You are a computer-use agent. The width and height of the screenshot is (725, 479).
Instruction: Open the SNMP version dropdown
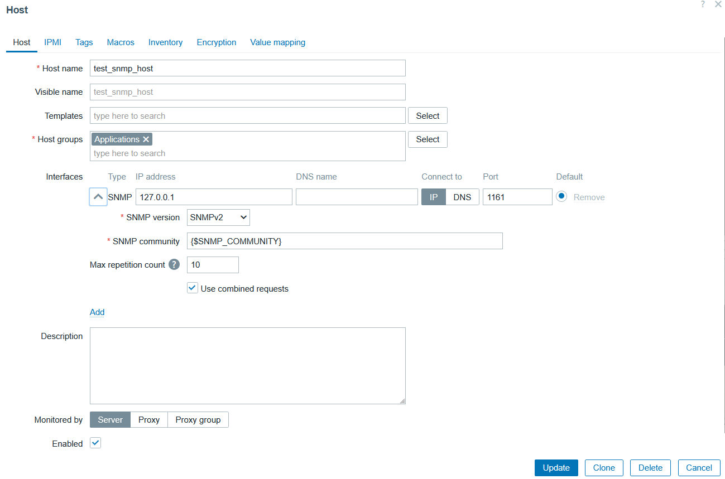pos(218,217)
